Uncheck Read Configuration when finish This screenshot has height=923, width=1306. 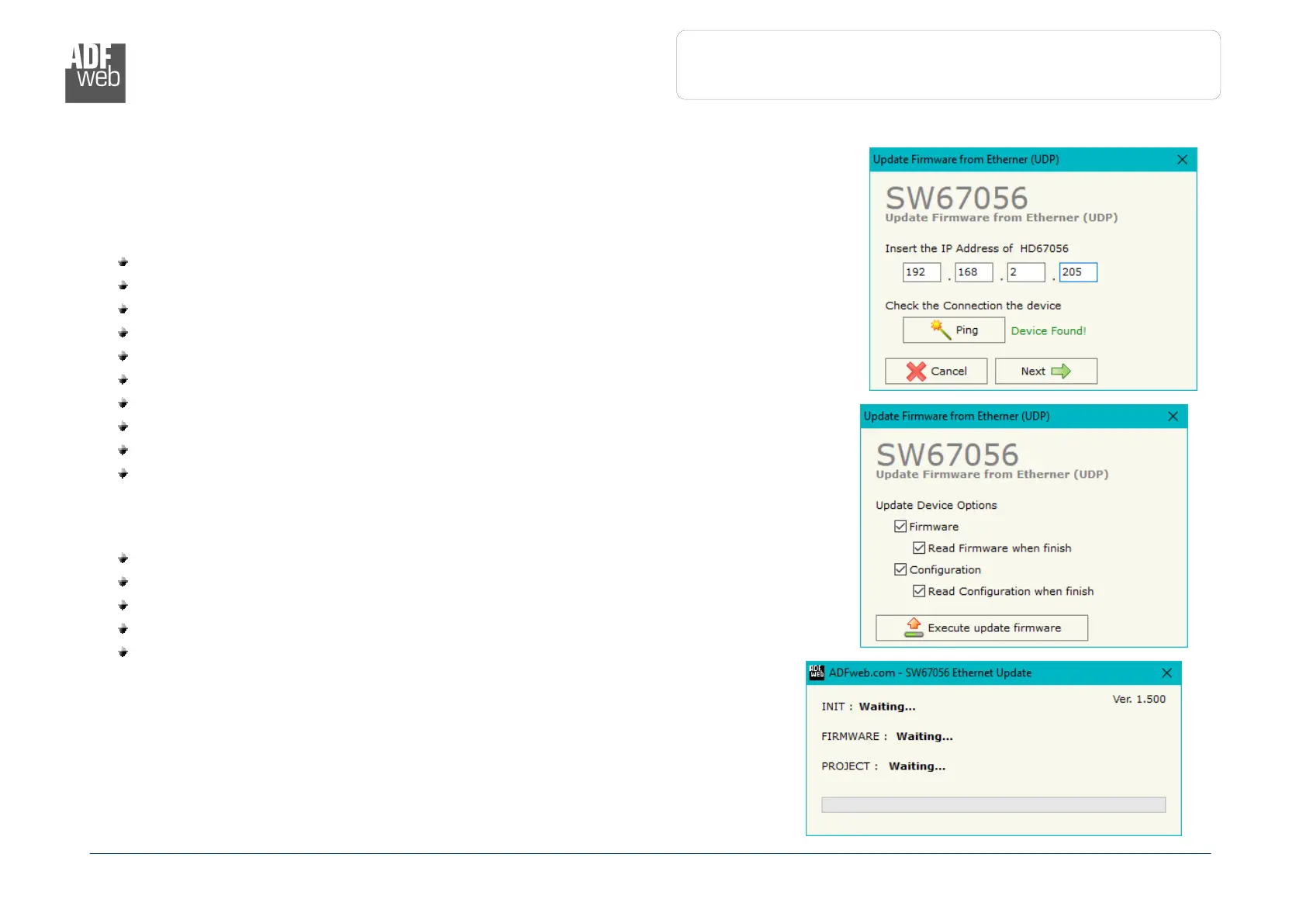click(x=919, y=591)
